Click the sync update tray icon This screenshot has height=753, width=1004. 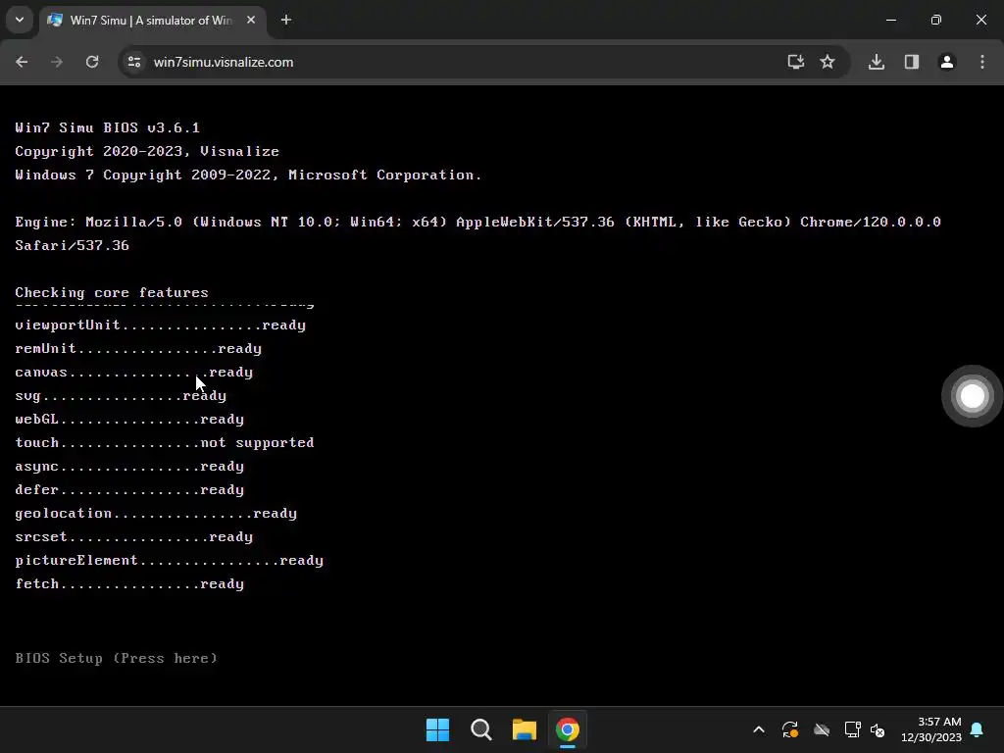790,729
